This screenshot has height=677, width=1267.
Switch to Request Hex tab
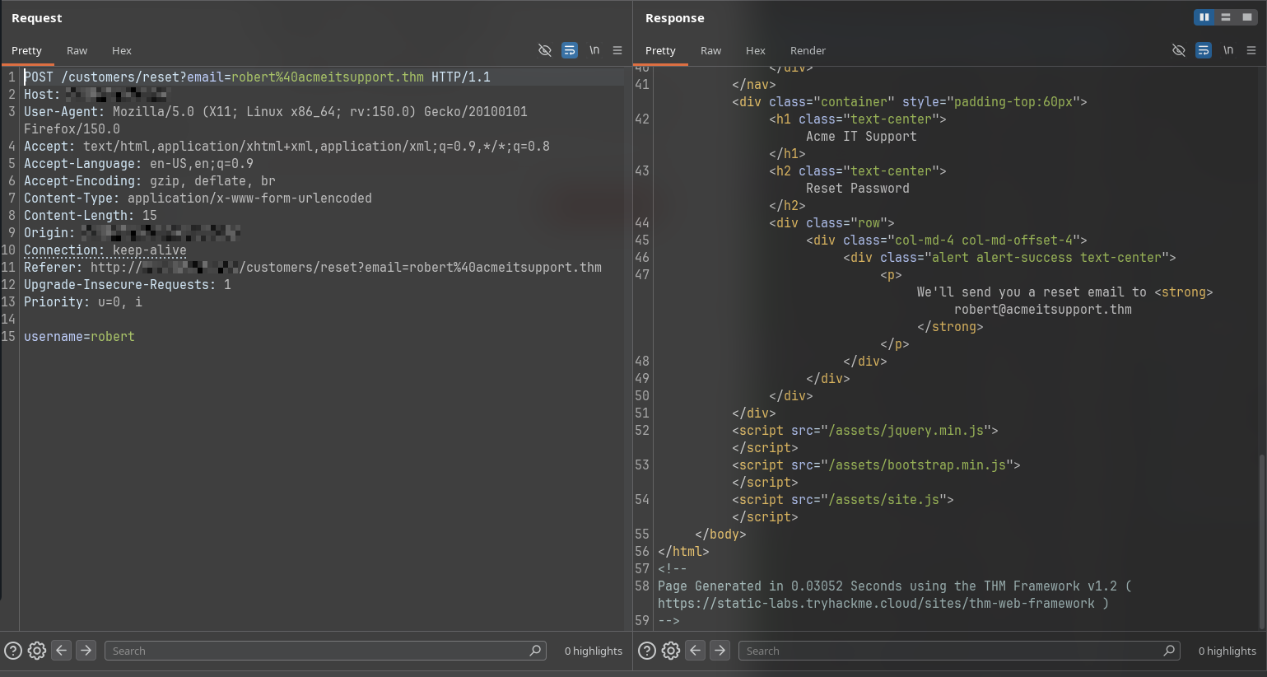(x=122, y=50)
